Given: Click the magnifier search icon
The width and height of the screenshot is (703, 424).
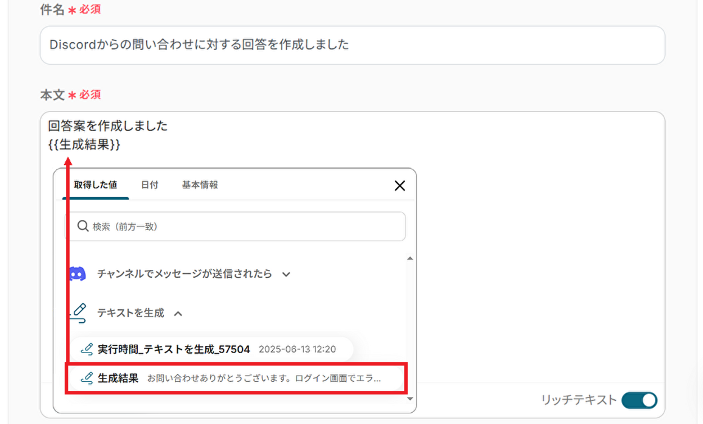Looking at the screenshot, I should click(83, 226).
